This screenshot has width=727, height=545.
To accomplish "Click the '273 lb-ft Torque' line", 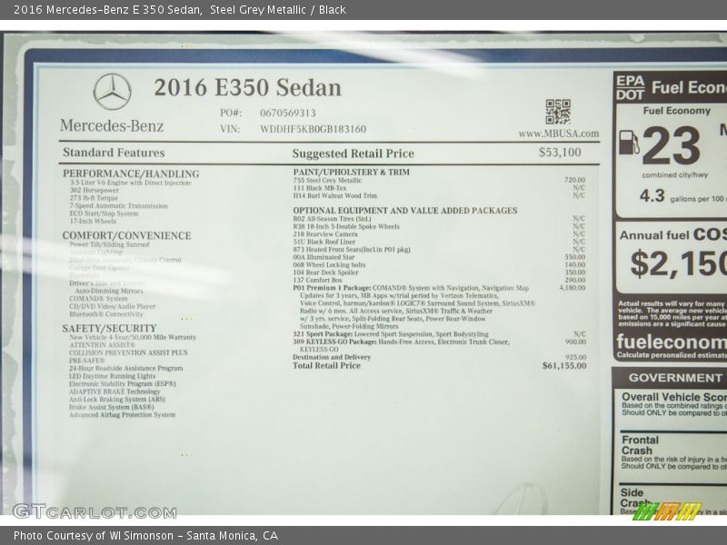I will tap(95, 198).
